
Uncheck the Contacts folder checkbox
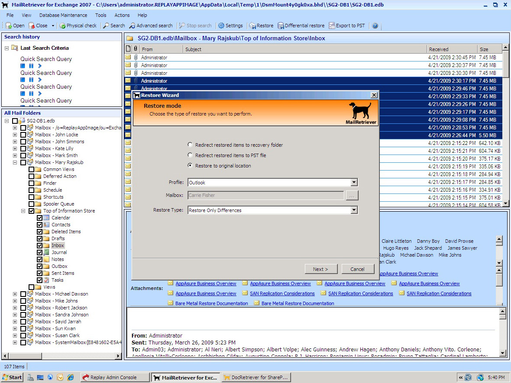(x=39, y=225)
